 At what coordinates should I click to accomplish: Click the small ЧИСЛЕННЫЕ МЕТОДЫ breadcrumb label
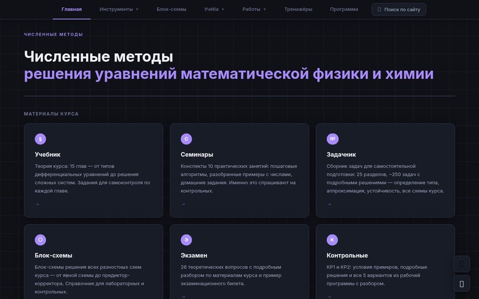53,34
